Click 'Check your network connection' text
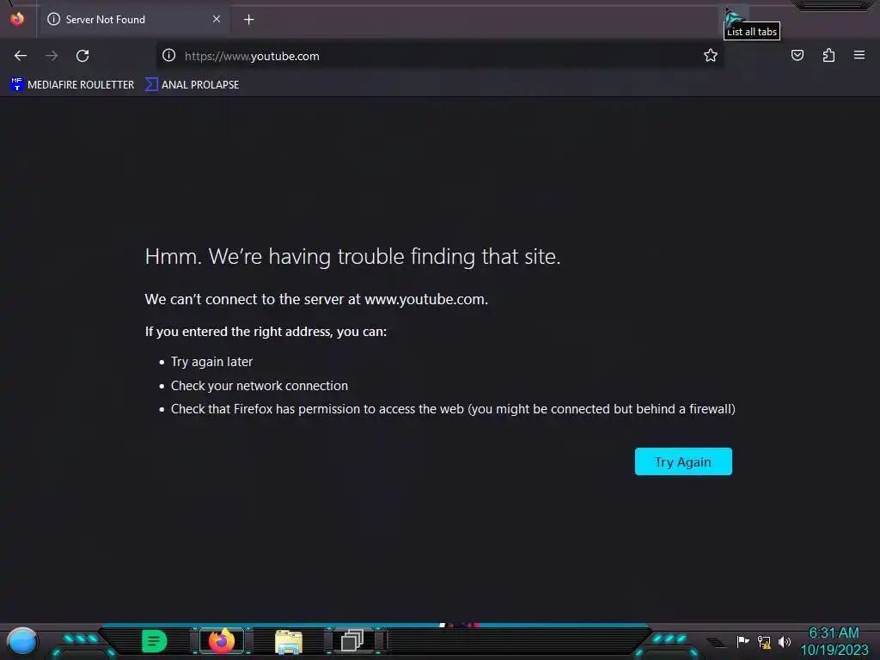The width and height of the screenshot is (880, 660). click(x=260, y=386)
